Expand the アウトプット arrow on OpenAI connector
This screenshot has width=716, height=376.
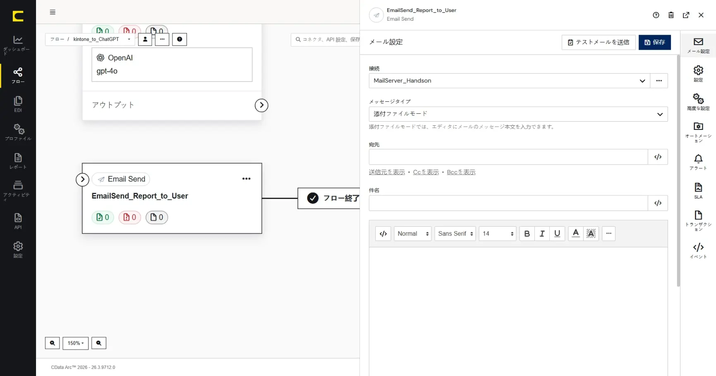261,105
